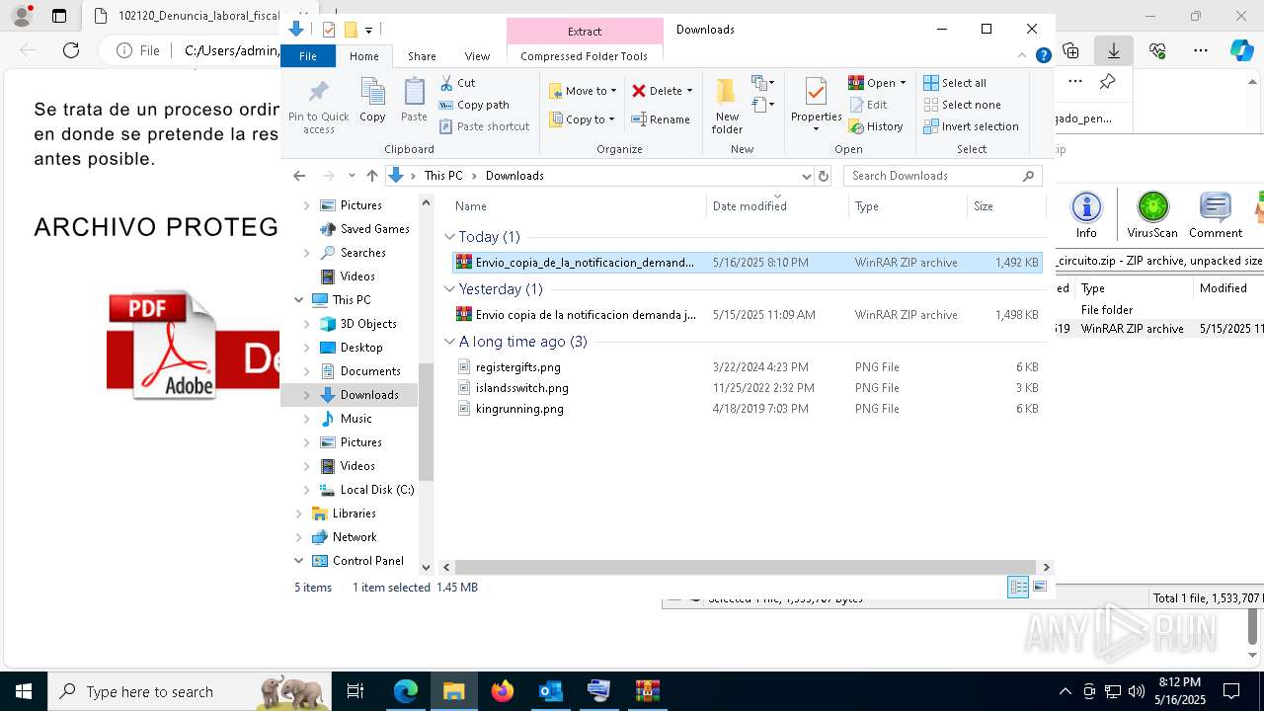Image resolution: width=1264 pixels, height=711 pixels.
Task: Expand Local Disk (C:) node
Action: point(306,490)
